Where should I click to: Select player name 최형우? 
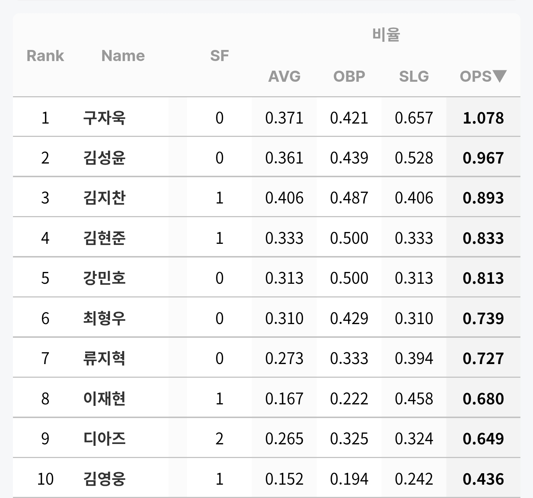click(x=104, y=318)
